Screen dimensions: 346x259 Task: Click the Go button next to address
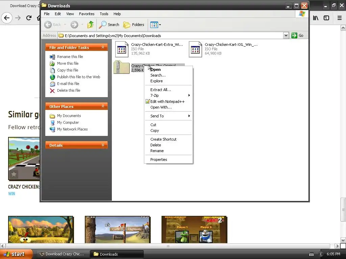coord(297,35)
